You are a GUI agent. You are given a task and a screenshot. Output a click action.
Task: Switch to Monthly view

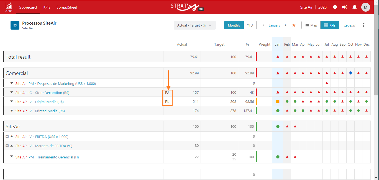tap(234, 25)
